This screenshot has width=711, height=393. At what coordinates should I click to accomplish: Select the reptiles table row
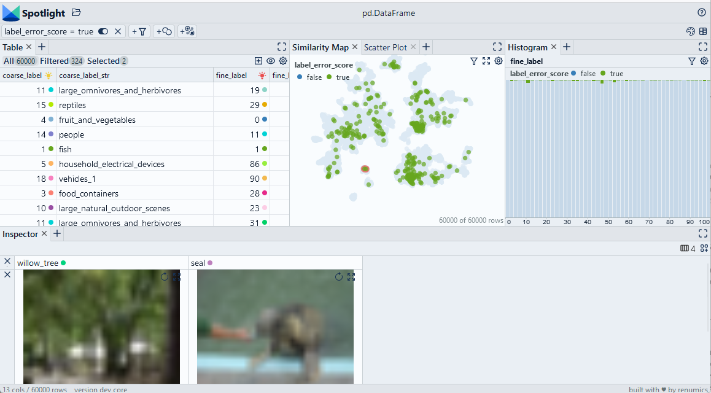click(144, 105)
